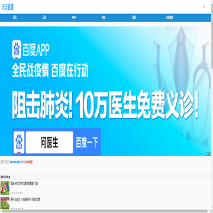Open the second navigation bar category
This screenshot has width=213, height=213.
[x=44, y=18]
